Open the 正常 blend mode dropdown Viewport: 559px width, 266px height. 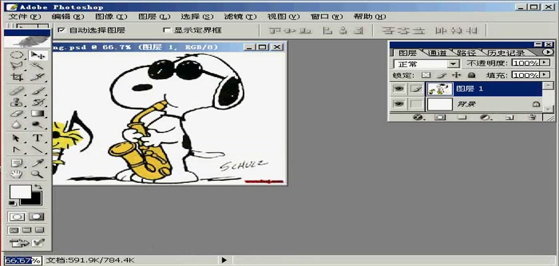(x=453, y=64)
